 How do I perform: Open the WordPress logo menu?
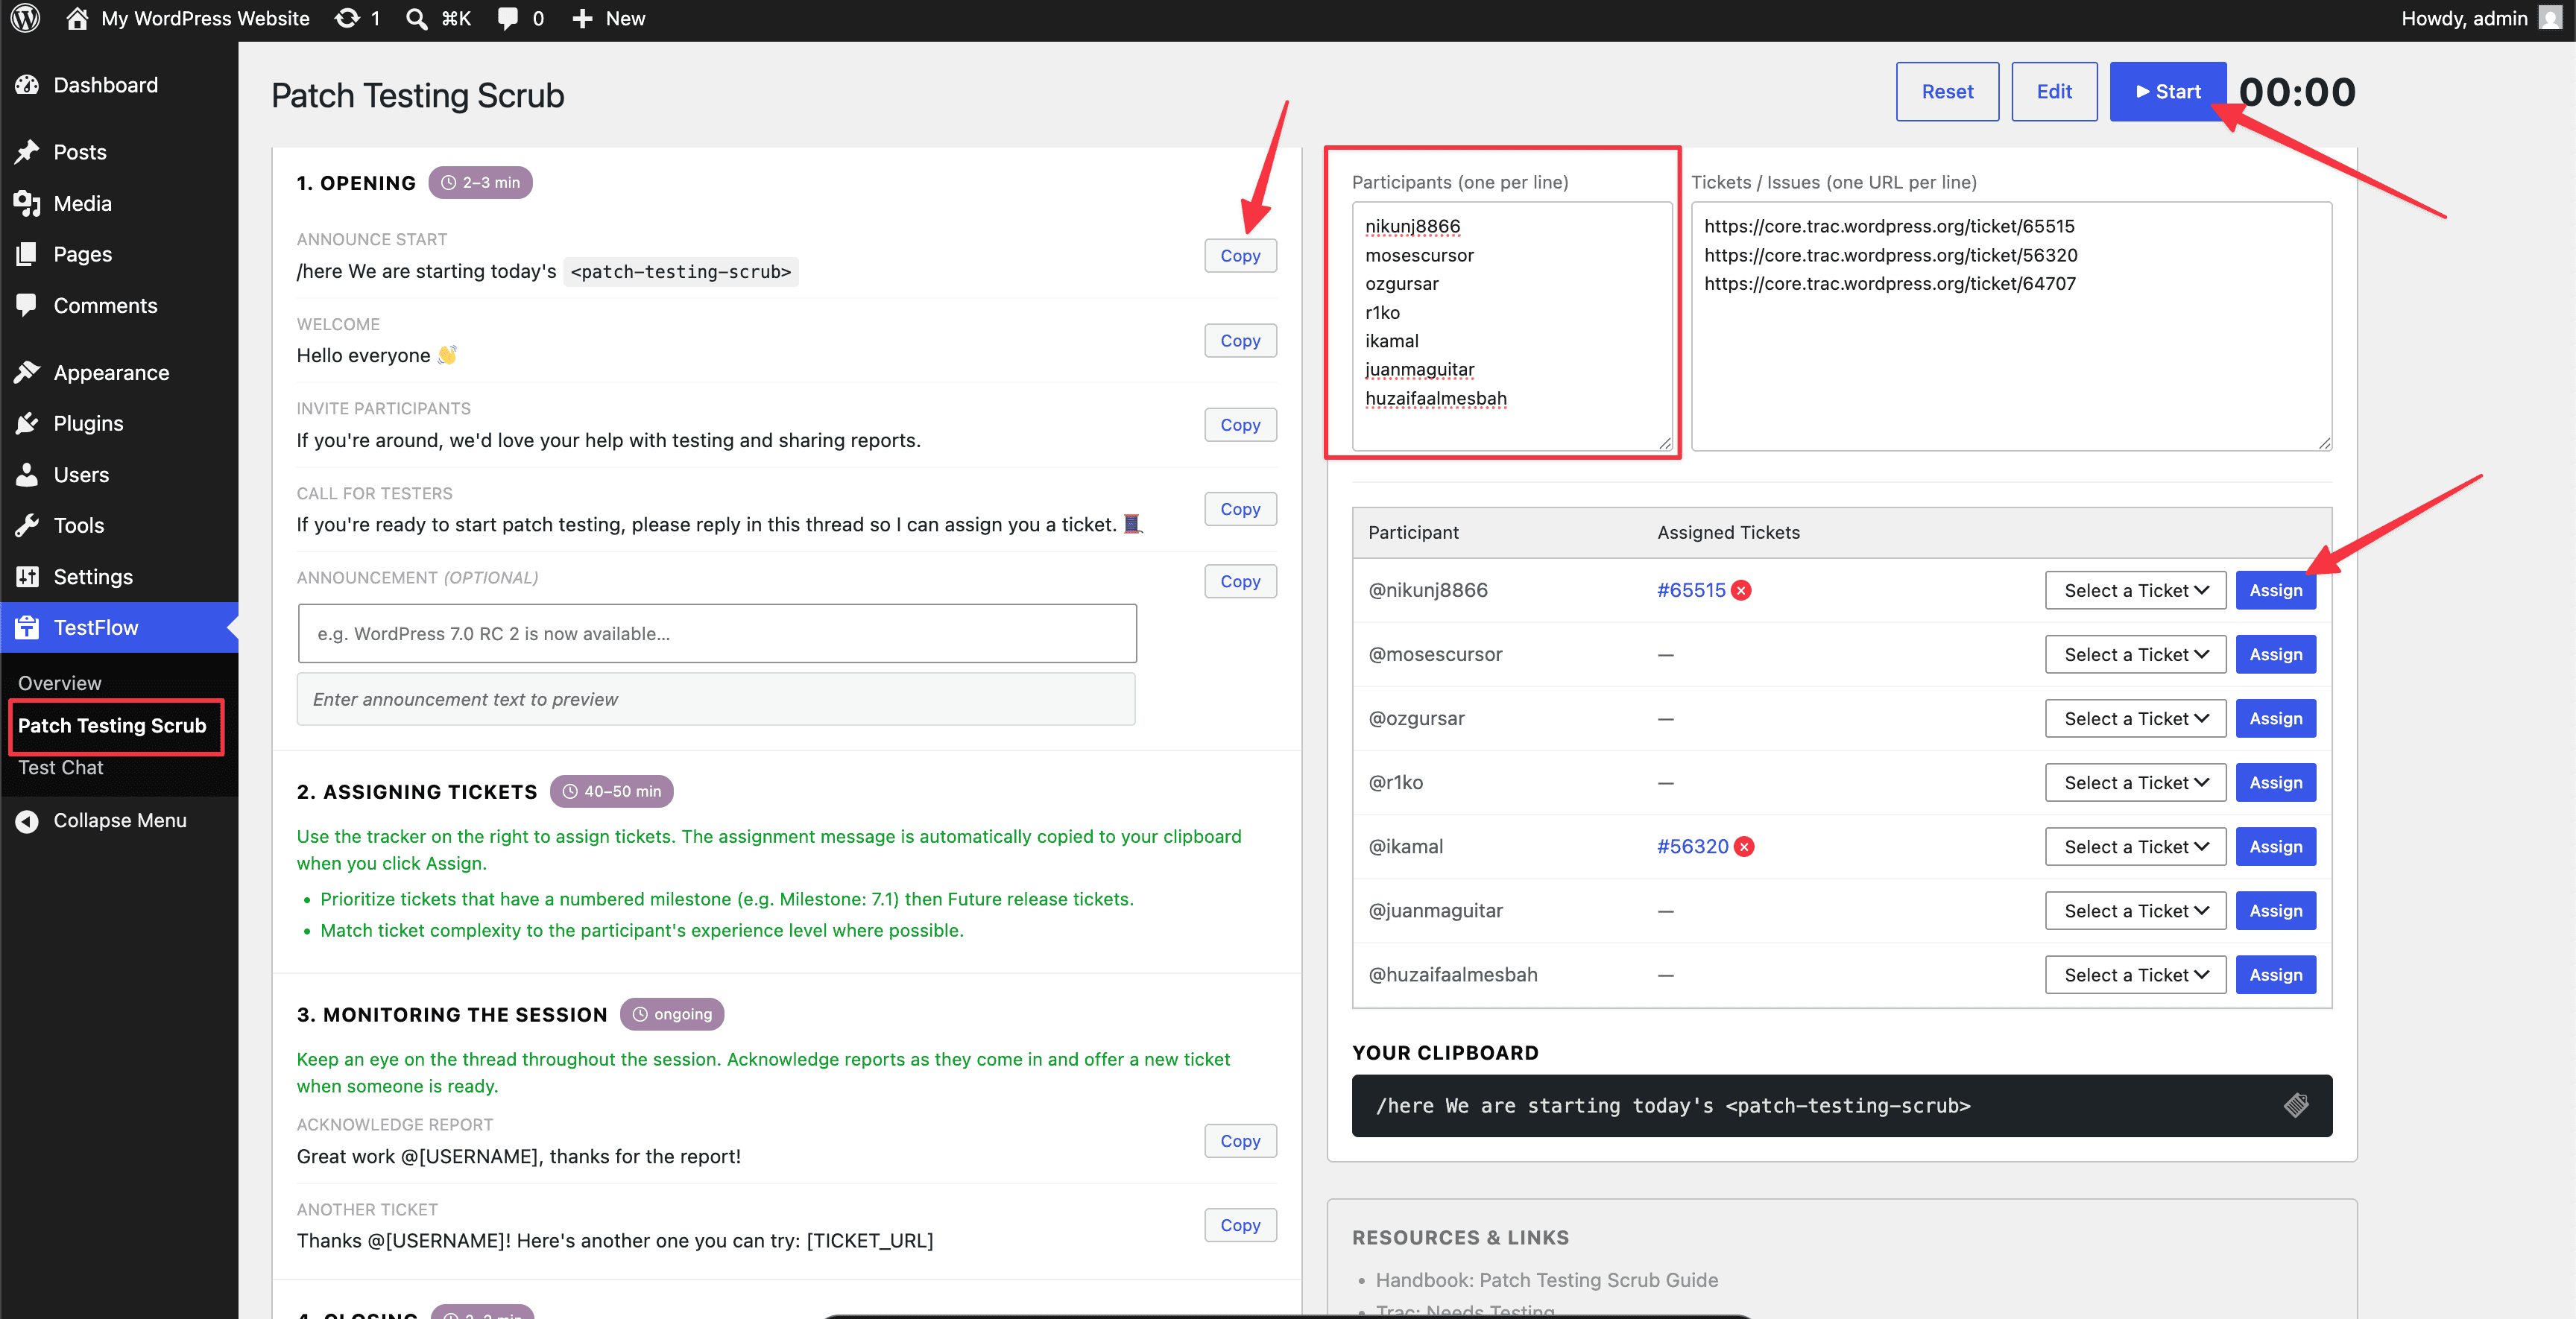click(25, 18)
